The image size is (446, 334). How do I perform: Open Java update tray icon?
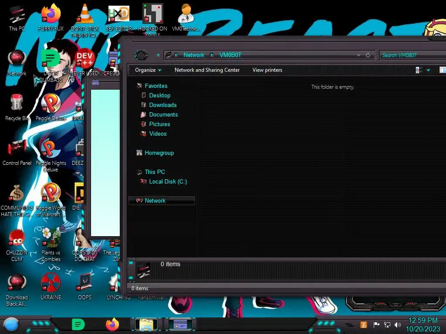[364, 324]
